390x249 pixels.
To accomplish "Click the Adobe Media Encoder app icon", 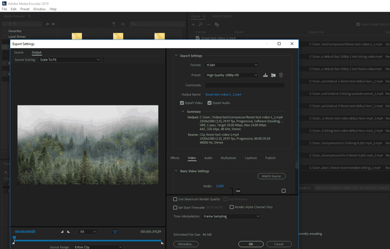I will 4,3.
